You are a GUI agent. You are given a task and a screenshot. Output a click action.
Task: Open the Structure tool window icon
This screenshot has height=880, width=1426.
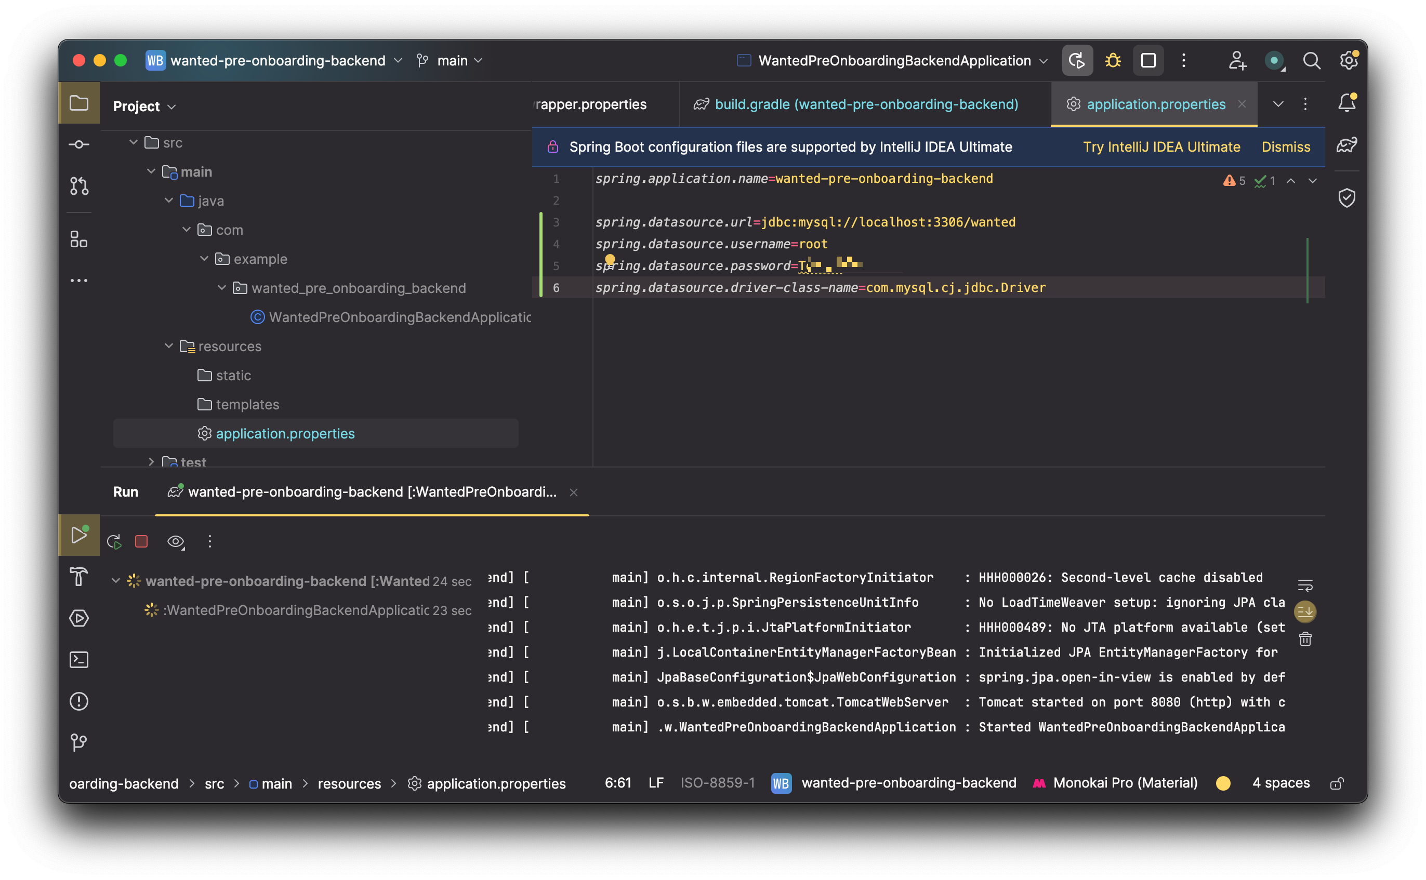coord(78,239)
